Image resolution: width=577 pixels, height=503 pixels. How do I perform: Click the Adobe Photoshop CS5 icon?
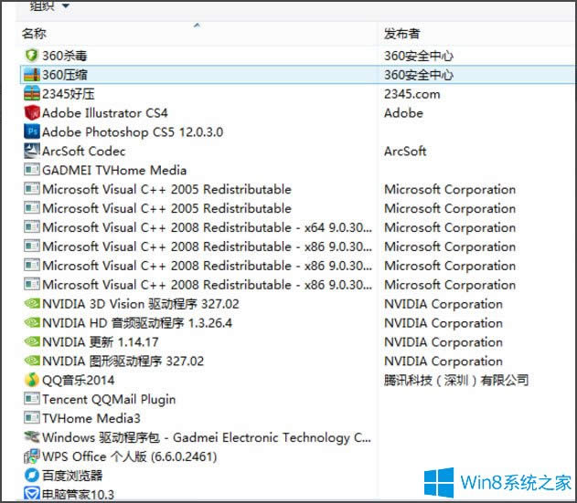[x=31, y=132]
